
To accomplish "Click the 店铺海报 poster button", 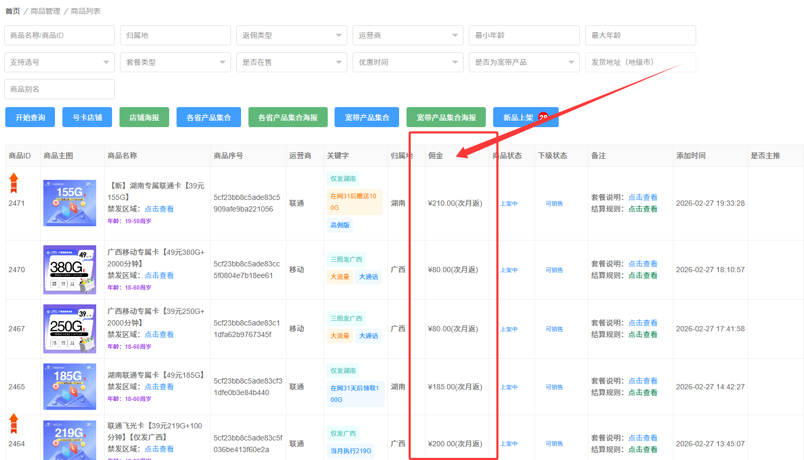I will point(144,117).
